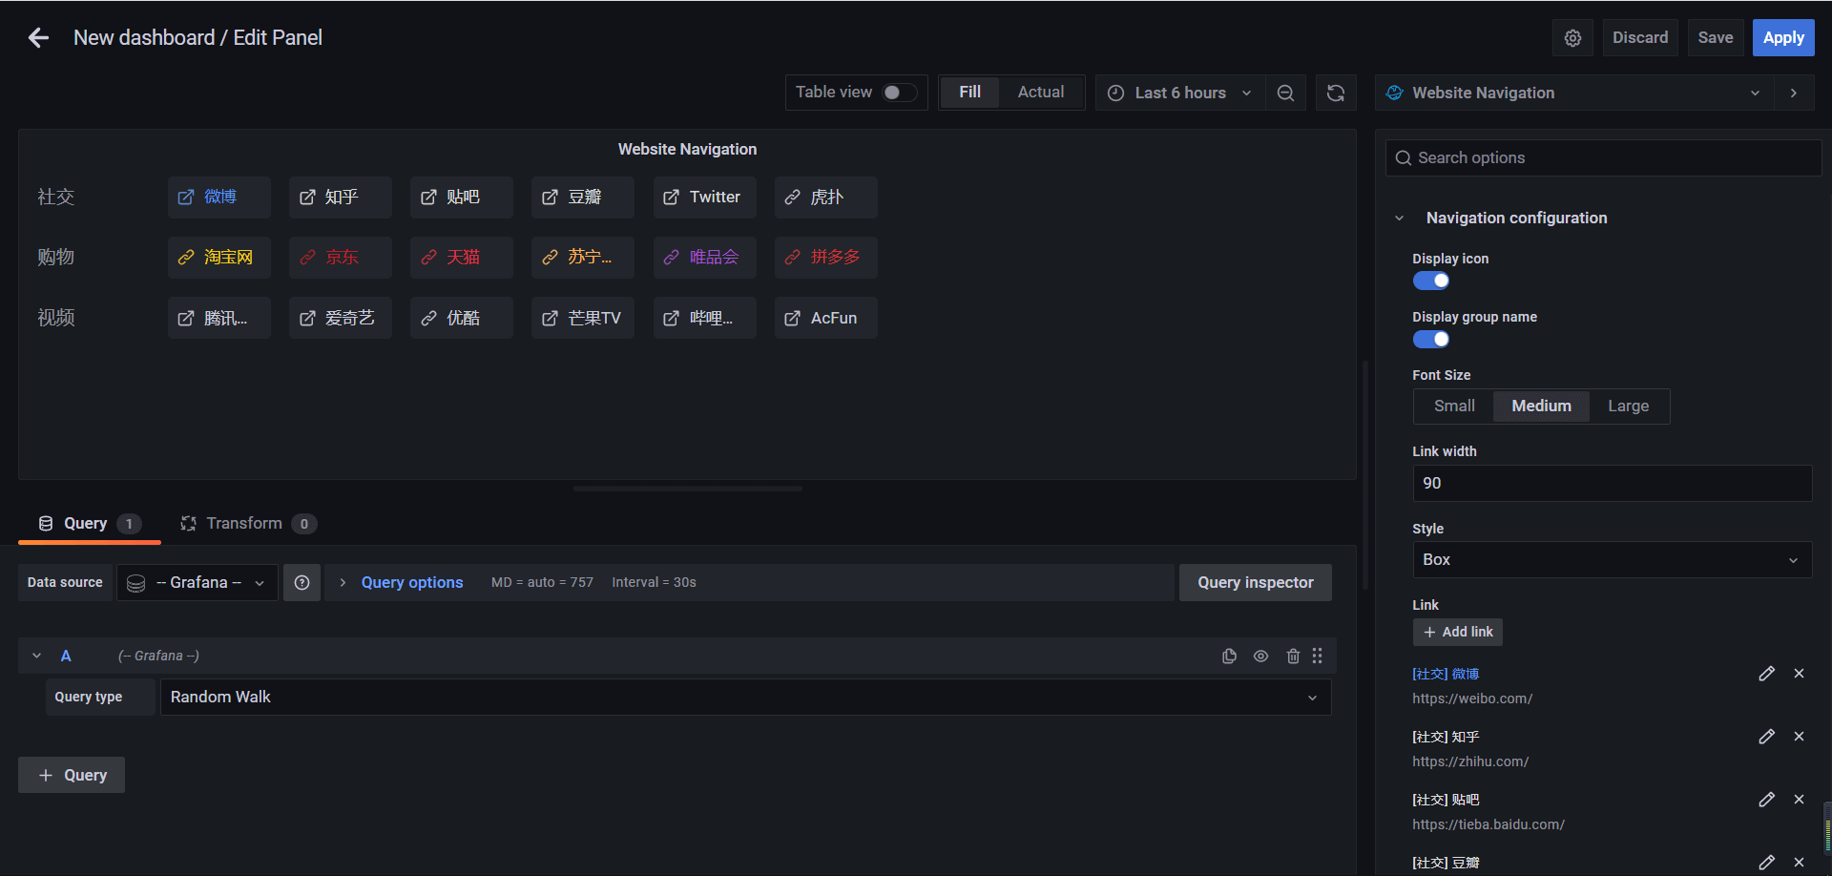Screen dimensions: 1832x876
Task: Remove query A trash icon
Action: 1293,656
